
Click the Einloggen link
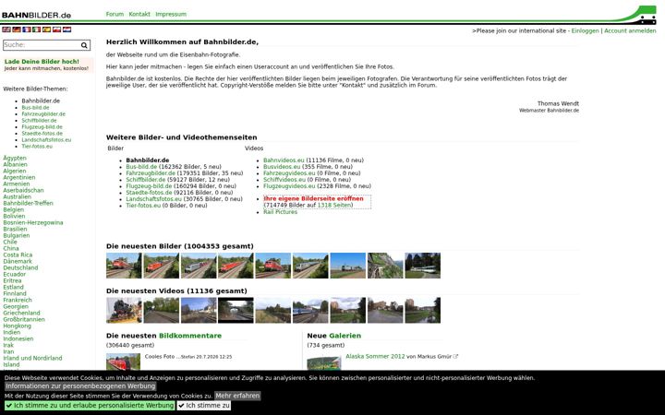586,31
